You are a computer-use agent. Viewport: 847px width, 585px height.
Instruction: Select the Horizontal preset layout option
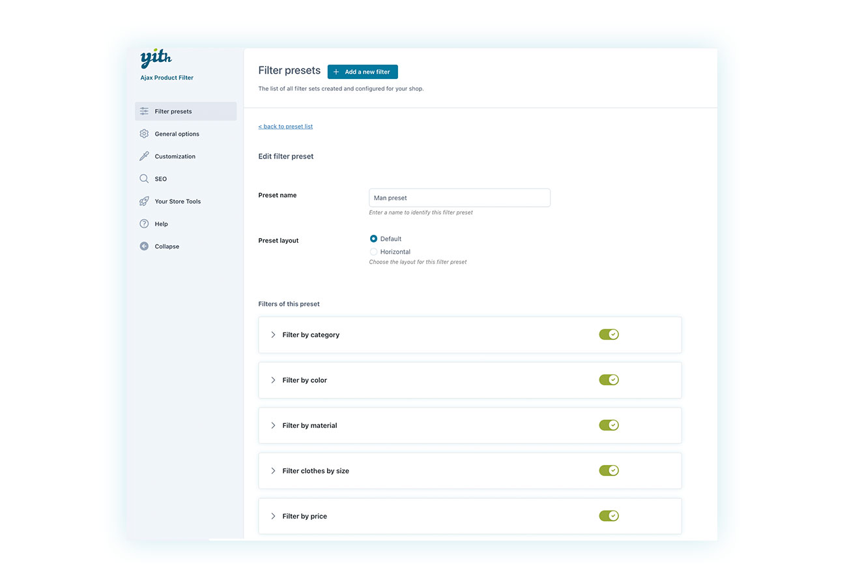point(374,252)
